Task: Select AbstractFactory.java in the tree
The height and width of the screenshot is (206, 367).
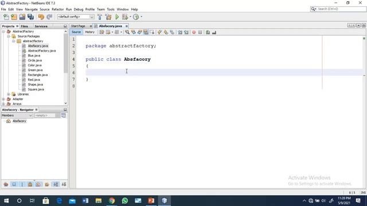Action: [x=42, y=51]
